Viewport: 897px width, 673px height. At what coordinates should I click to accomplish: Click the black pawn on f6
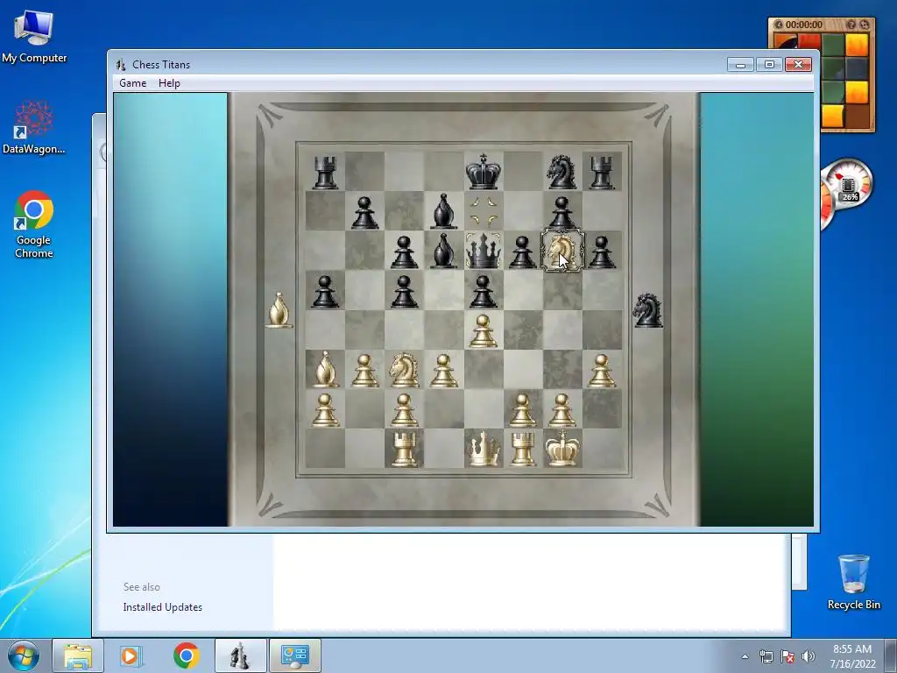tap(522, 252)
